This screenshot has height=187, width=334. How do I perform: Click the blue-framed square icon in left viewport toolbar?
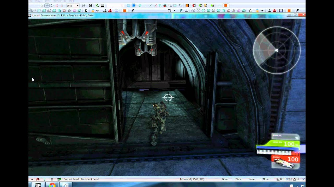click(116, 11)
